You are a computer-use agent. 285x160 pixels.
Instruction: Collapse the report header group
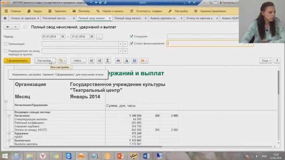tap(6, 101)
